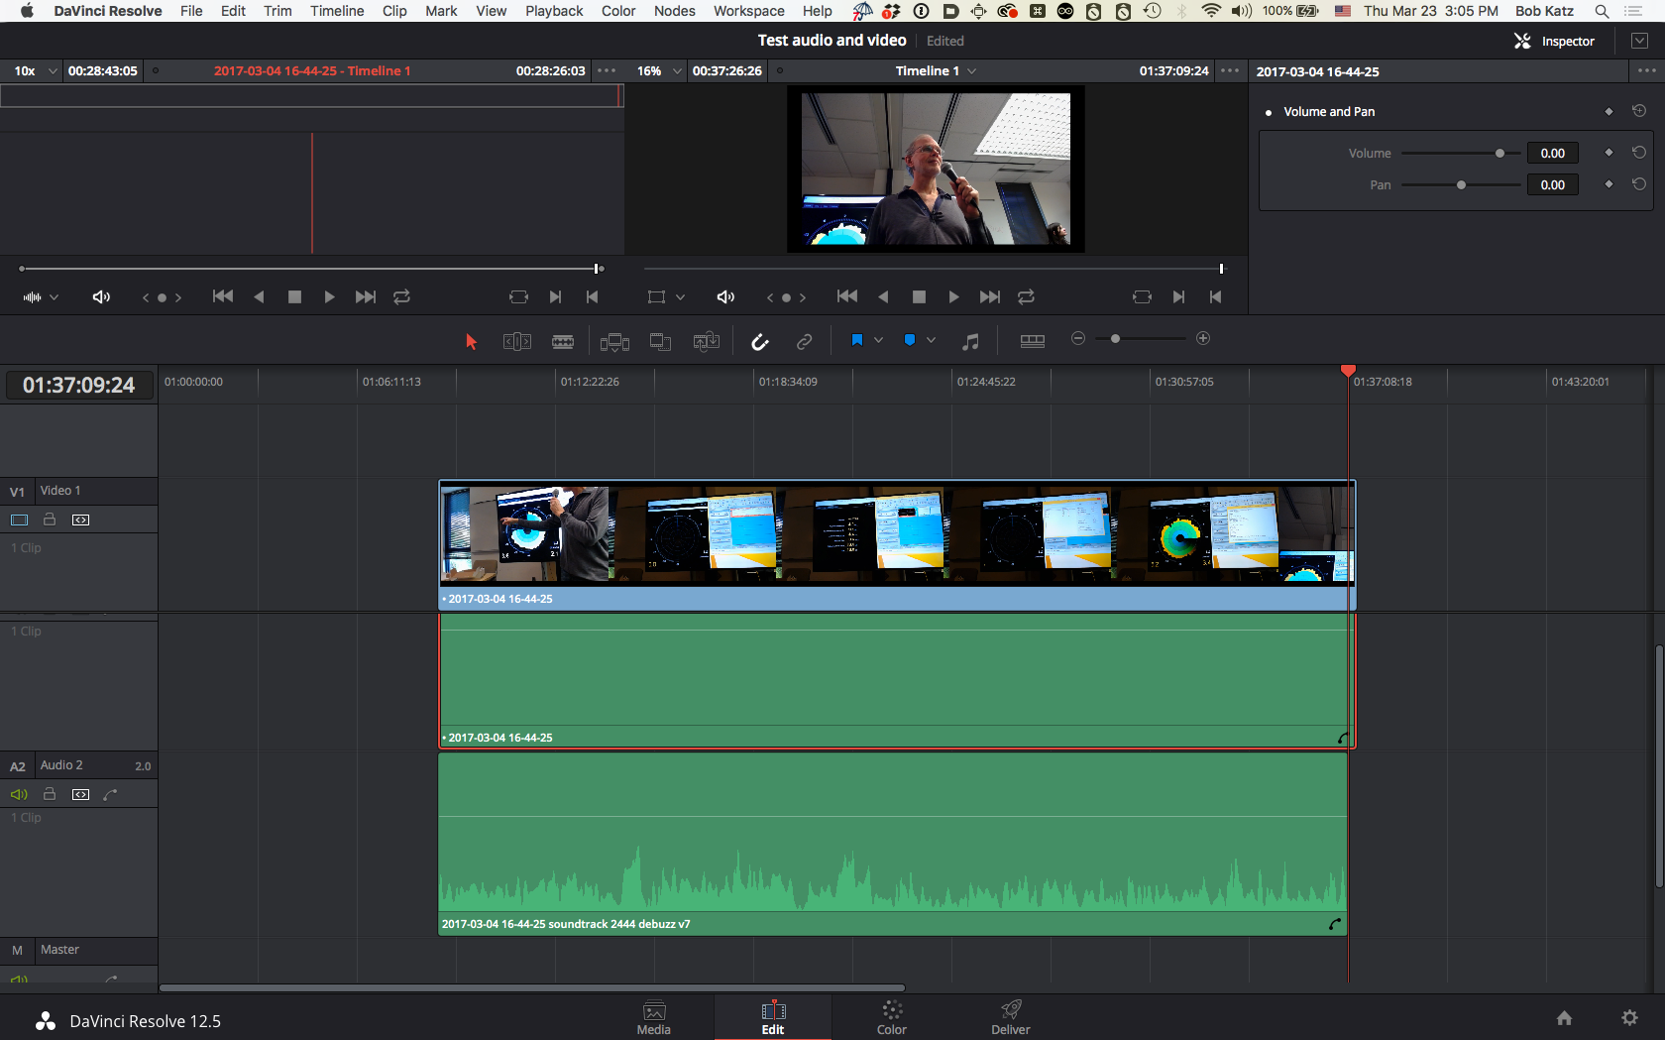This screenshot has height=1040, width=1665.
Task: Open the Workspace menu
Action: [x=748, y=11]
